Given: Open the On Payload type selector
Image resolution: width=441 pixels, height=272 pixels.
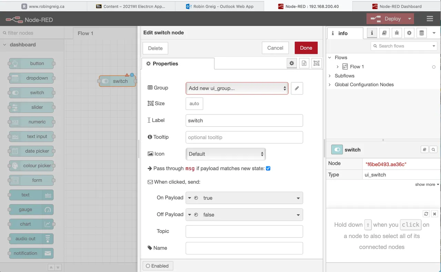Looking at the screenshot, I should click(193, 198).
